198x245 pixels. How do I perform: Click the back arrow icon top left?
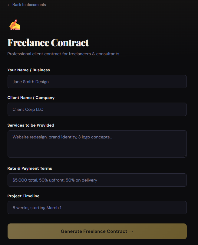pos(9,5)
